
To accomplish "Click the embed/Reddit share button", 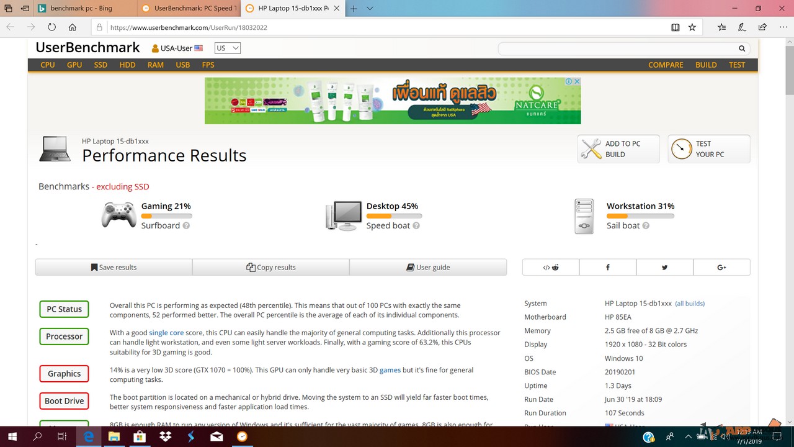I will pos(551,268).
